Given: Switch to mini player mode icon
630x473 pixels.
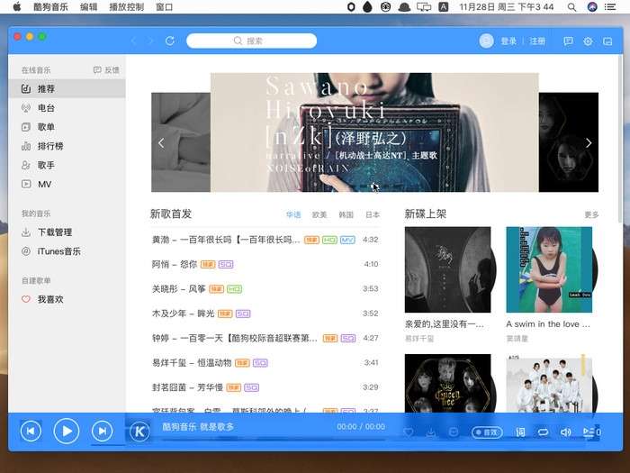Looking at the screenshot, I should (607, 41).
